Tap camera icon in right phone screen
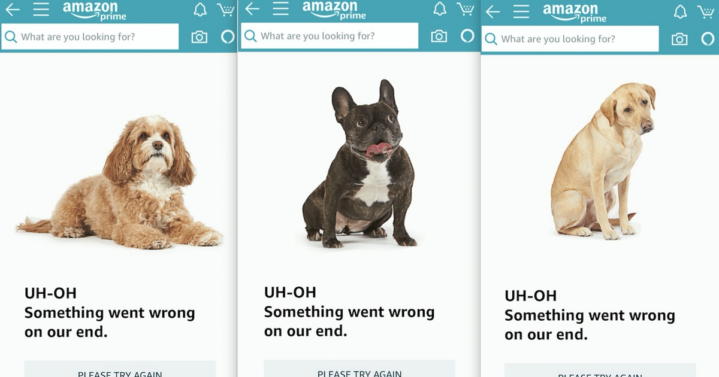 (679, 39)
